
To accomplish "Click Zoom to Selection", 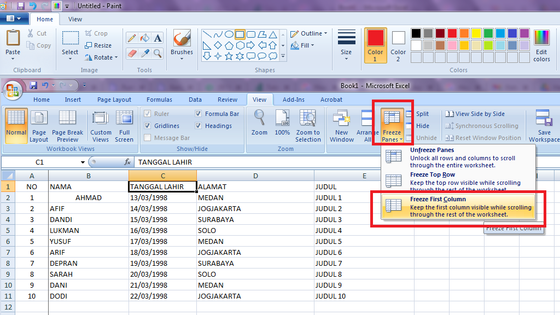I will [308, 126].
